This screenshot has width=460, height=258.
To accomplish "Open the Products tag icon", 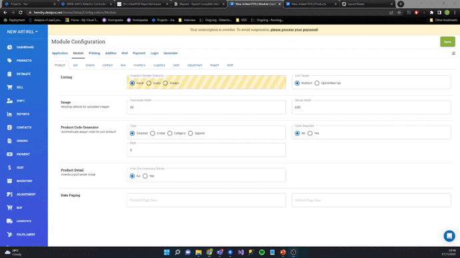I will coord(10,61).
